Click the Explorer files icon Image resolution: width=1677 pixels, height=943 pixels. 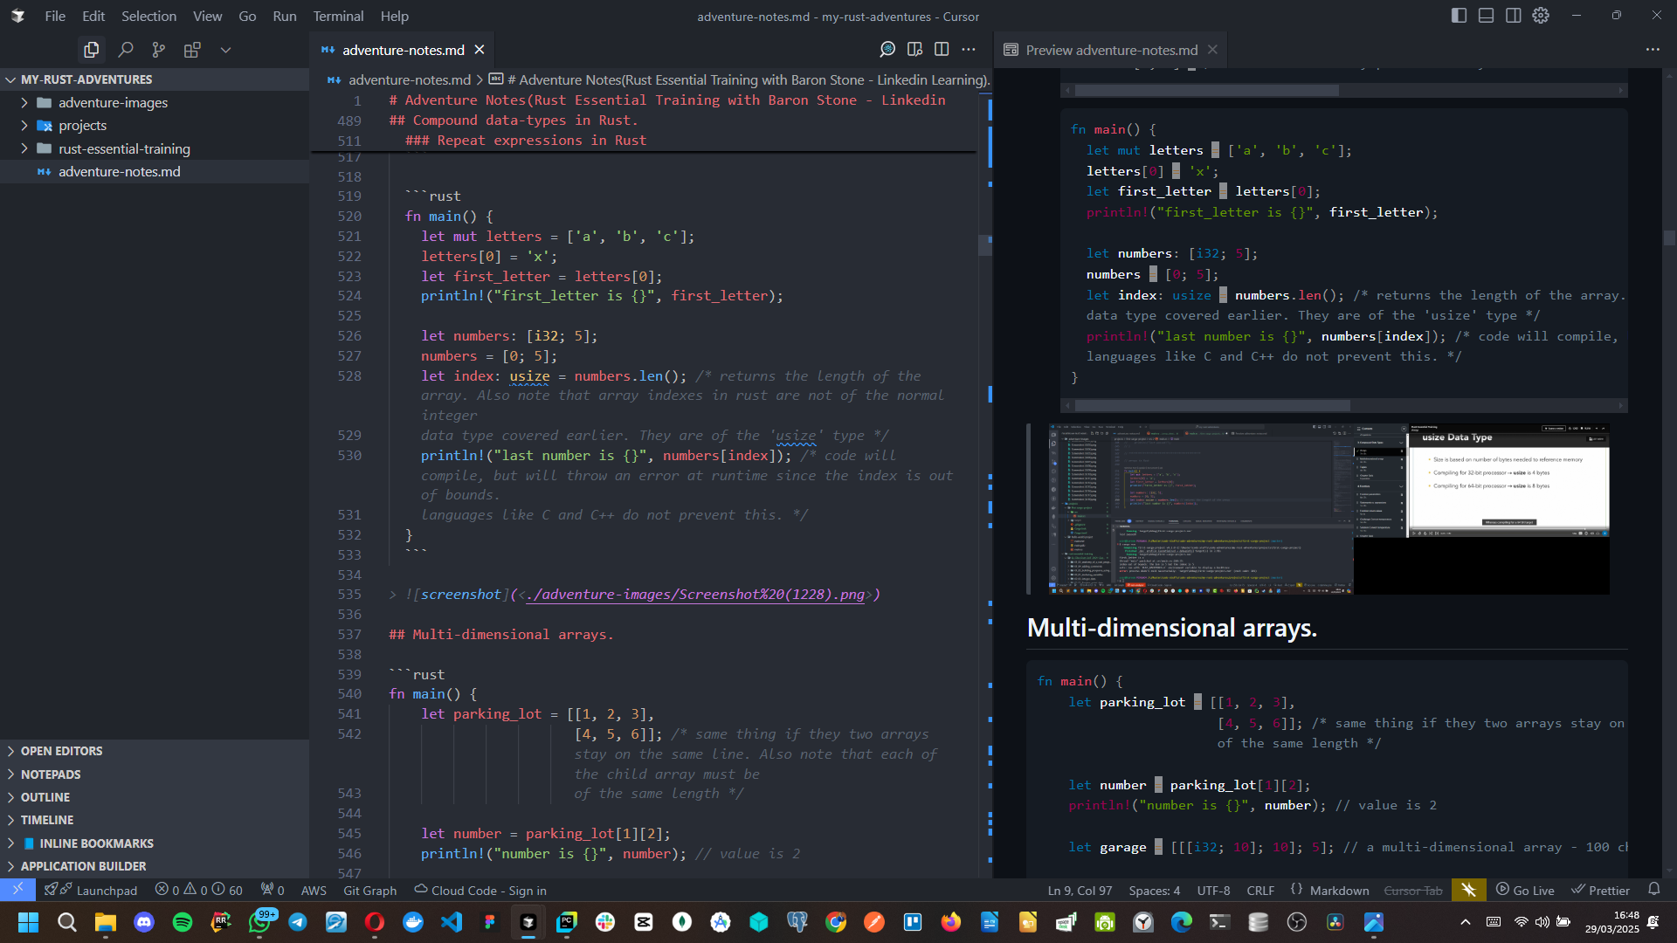(91, 50)
